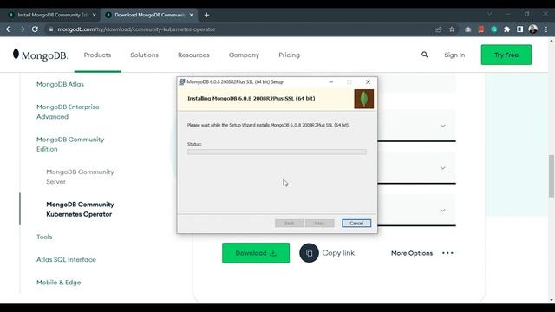Toggle the browser side panel icon

pos(519,29)
